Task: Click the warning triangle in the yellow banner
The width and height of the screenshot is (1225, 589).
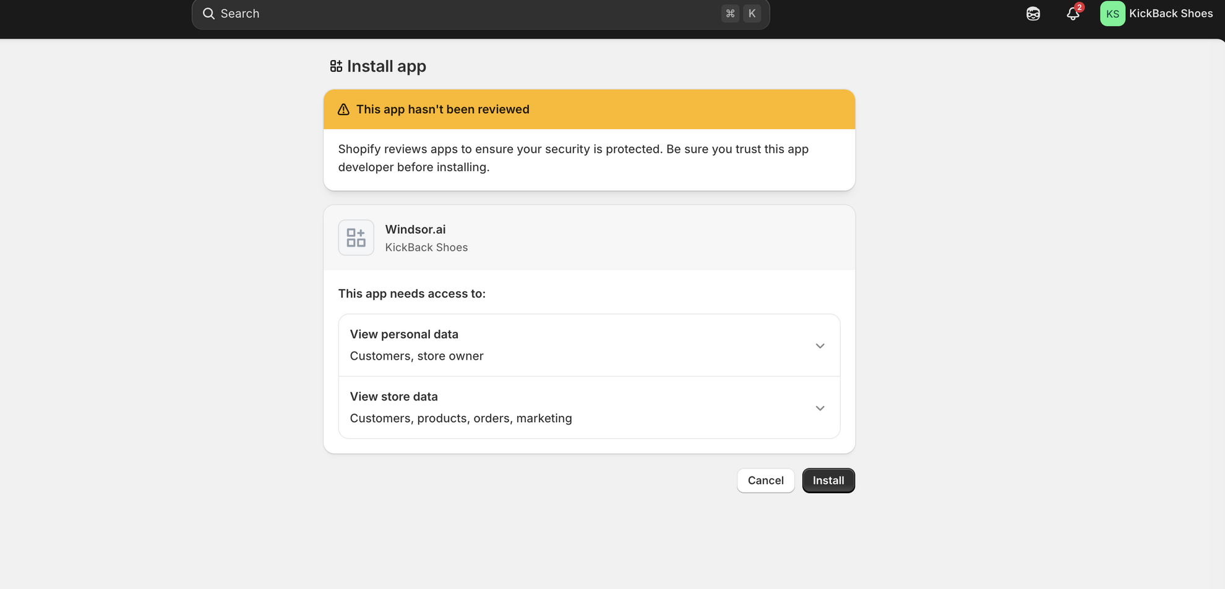Action: click(343, 109)
